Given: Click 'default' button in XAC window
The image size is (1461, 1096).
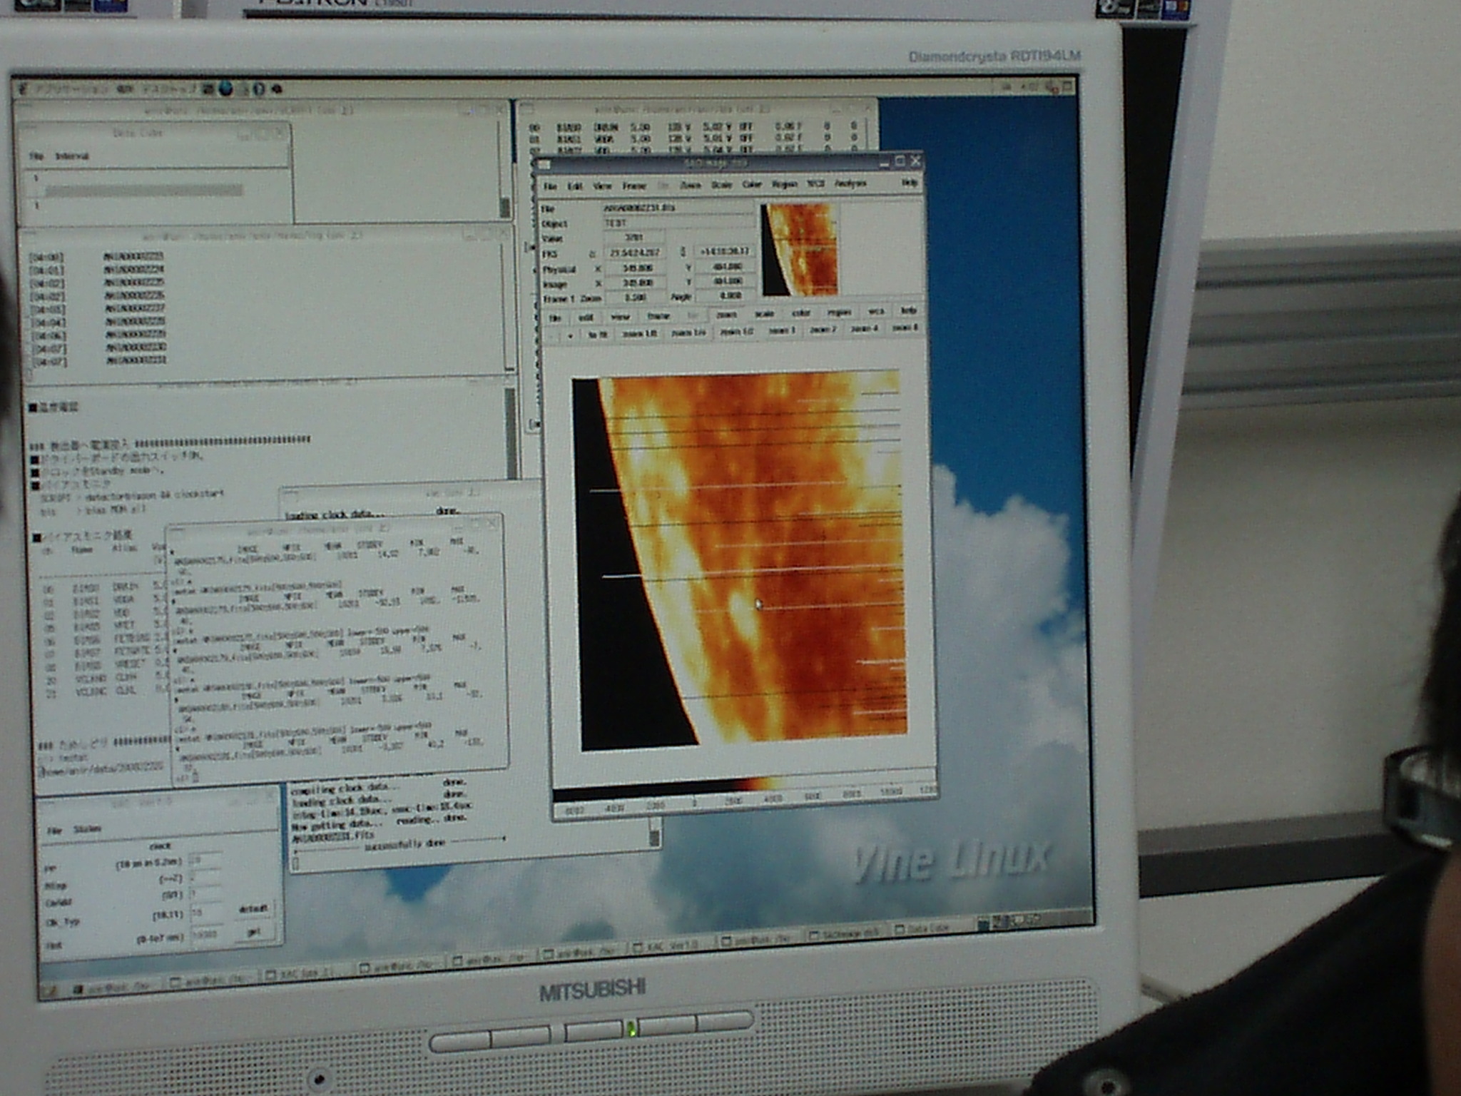Looking at the screenshot, I should [x=253, y=908].
